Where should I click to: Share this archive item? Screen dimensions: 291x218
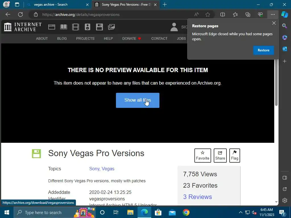point(220,156)
